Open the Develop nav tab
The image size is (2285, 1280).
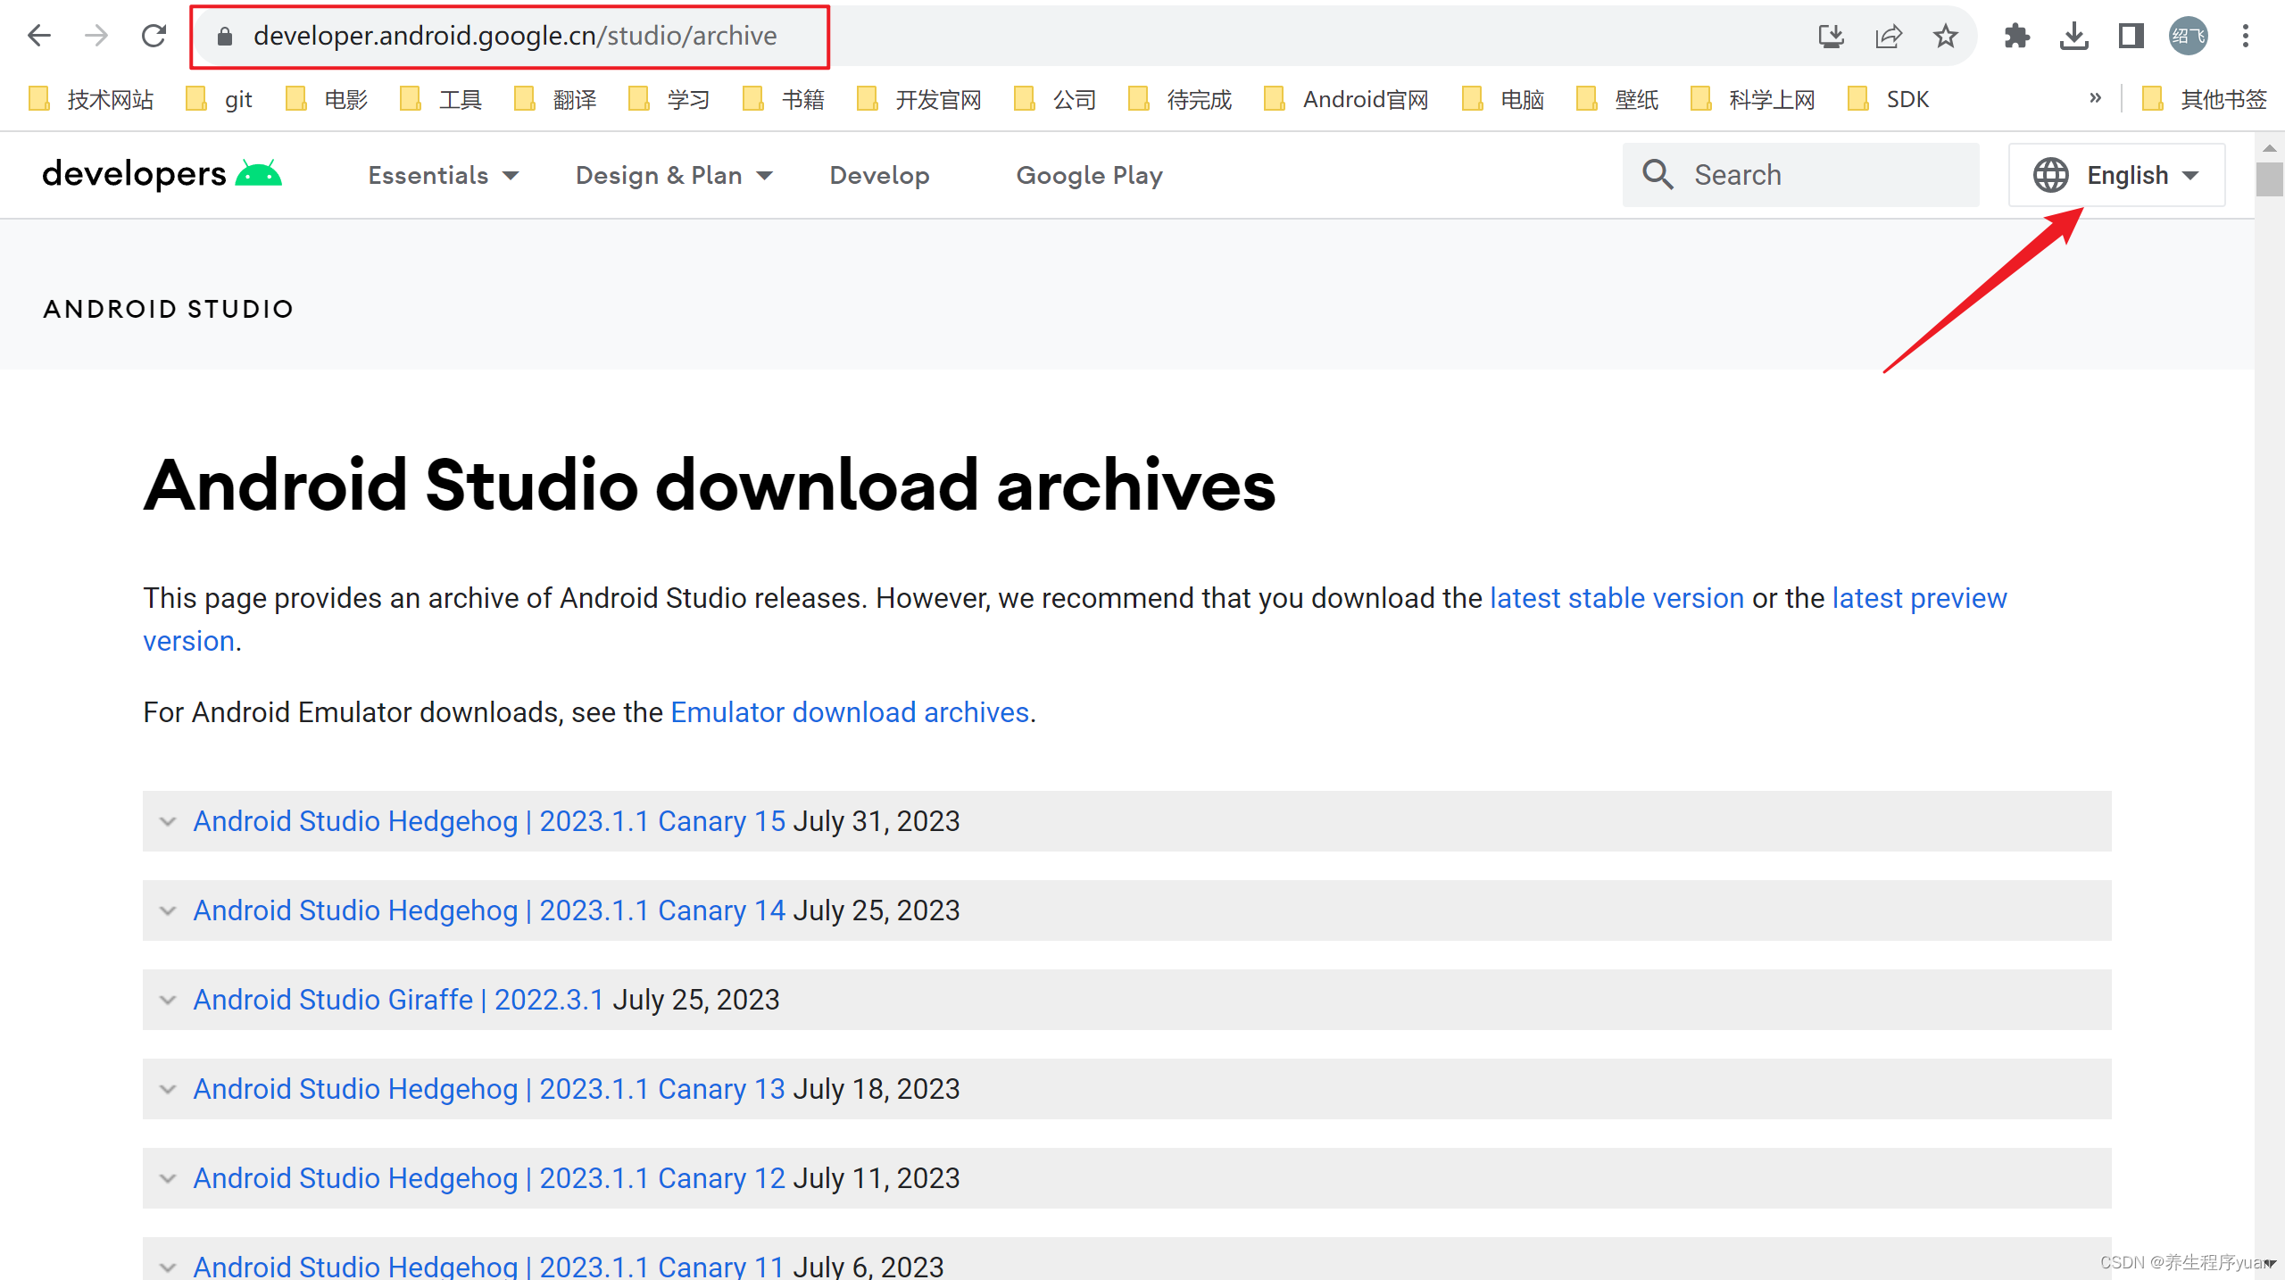(x=880, y=175)
